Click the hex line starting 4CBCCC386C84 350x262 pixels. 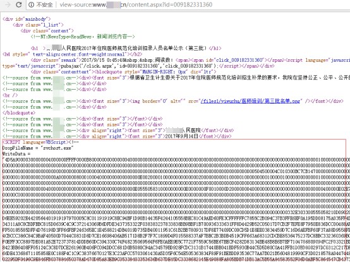click(x=176, y=235)
